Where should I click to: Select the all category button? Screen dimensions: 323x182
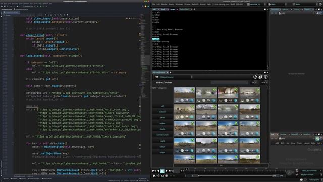coord(163,106)
